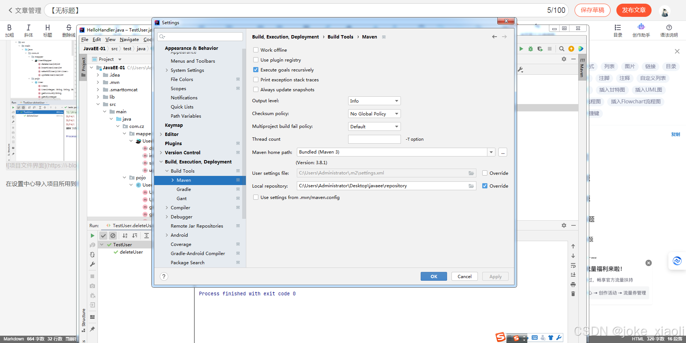
Task: Enable the Use plugin registry checkbox
Action: [256, 60]
